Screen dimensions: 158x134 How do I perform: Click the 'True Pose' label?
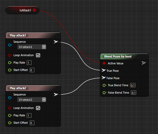coord(113,71)
